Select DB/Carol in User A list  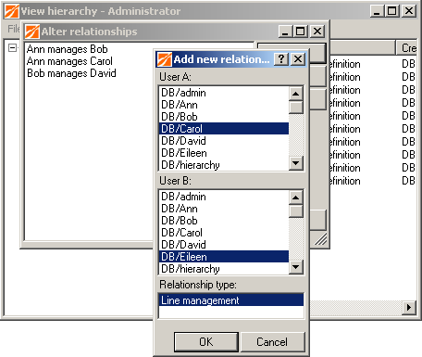[224, 129]
